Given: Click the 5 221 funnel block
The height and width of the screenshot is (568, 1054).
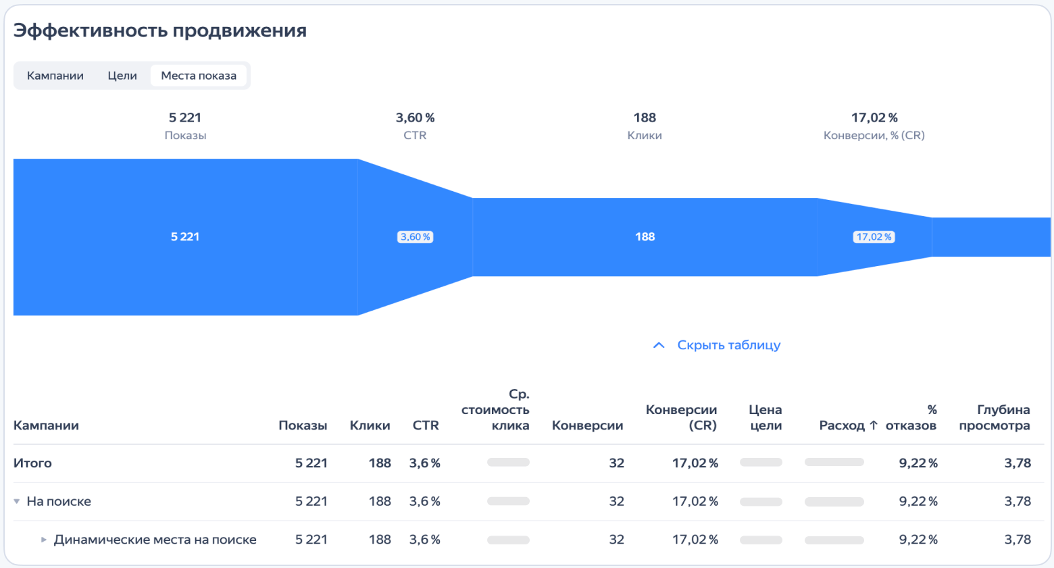Looking at the screenshot, I should coord(185,237).
